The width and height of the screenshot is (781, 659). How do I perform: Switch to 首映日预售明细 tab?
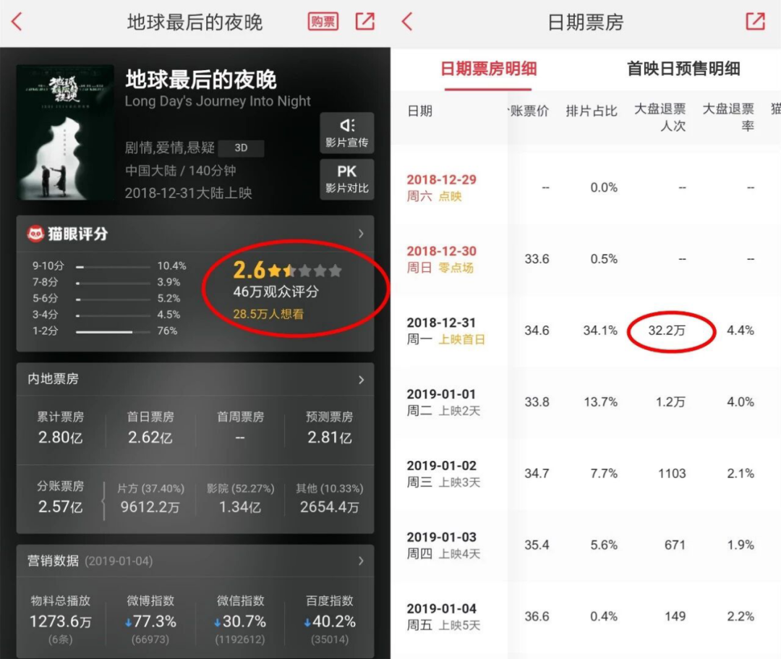(683, 69)
